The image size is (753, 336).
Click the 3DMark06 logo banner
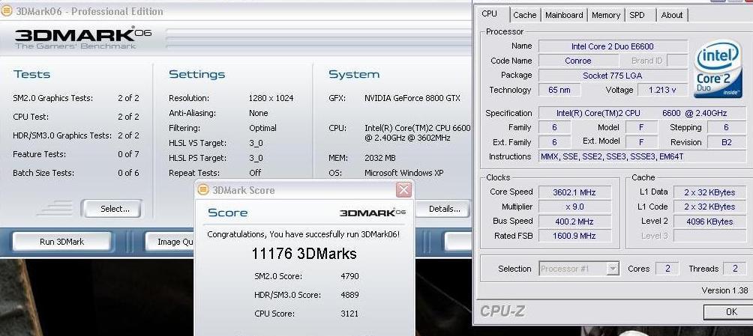pos(82,38)
